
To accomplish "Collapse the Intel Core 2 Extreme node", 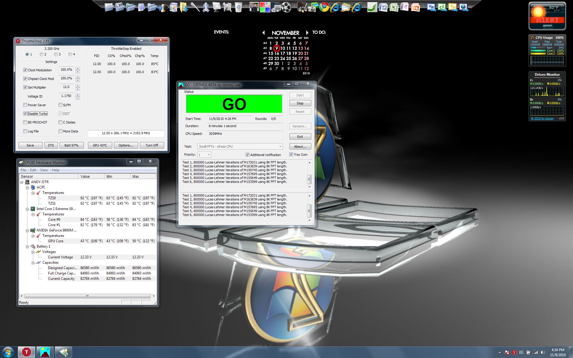I will [27, 209].
